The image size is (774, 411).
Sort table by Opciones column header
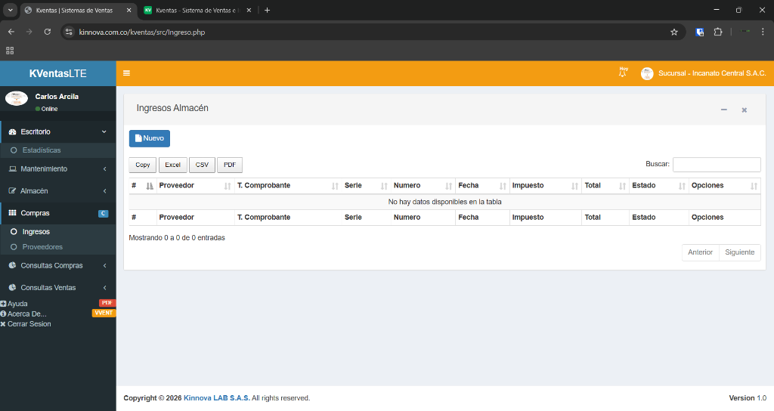tap(725, 186)
